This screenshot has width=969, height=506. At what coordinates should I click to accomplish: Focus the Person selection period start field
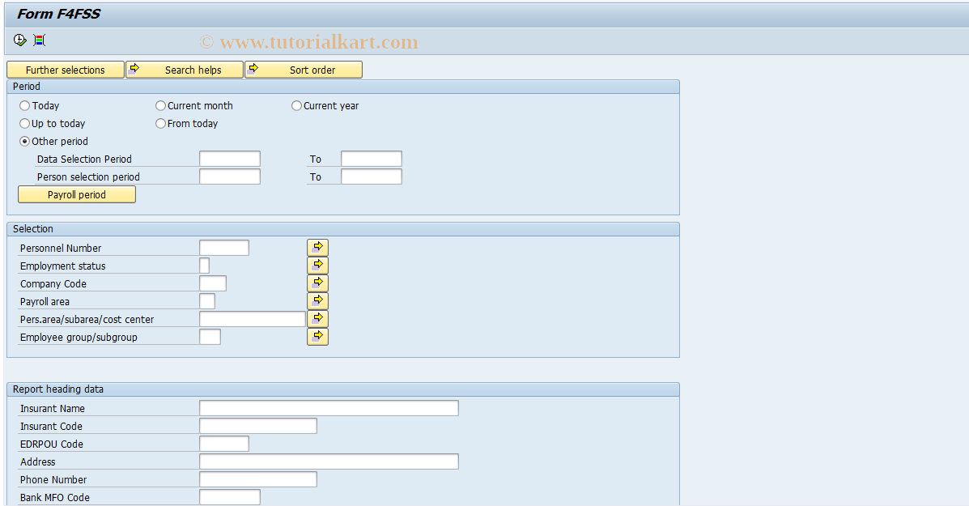pos(230,176)
